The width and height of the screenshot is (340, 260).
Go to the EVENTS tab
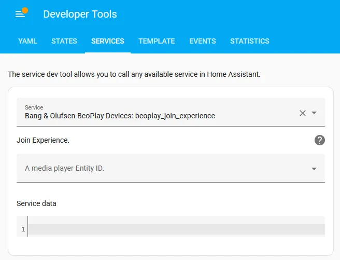click(x=203, y=41)
